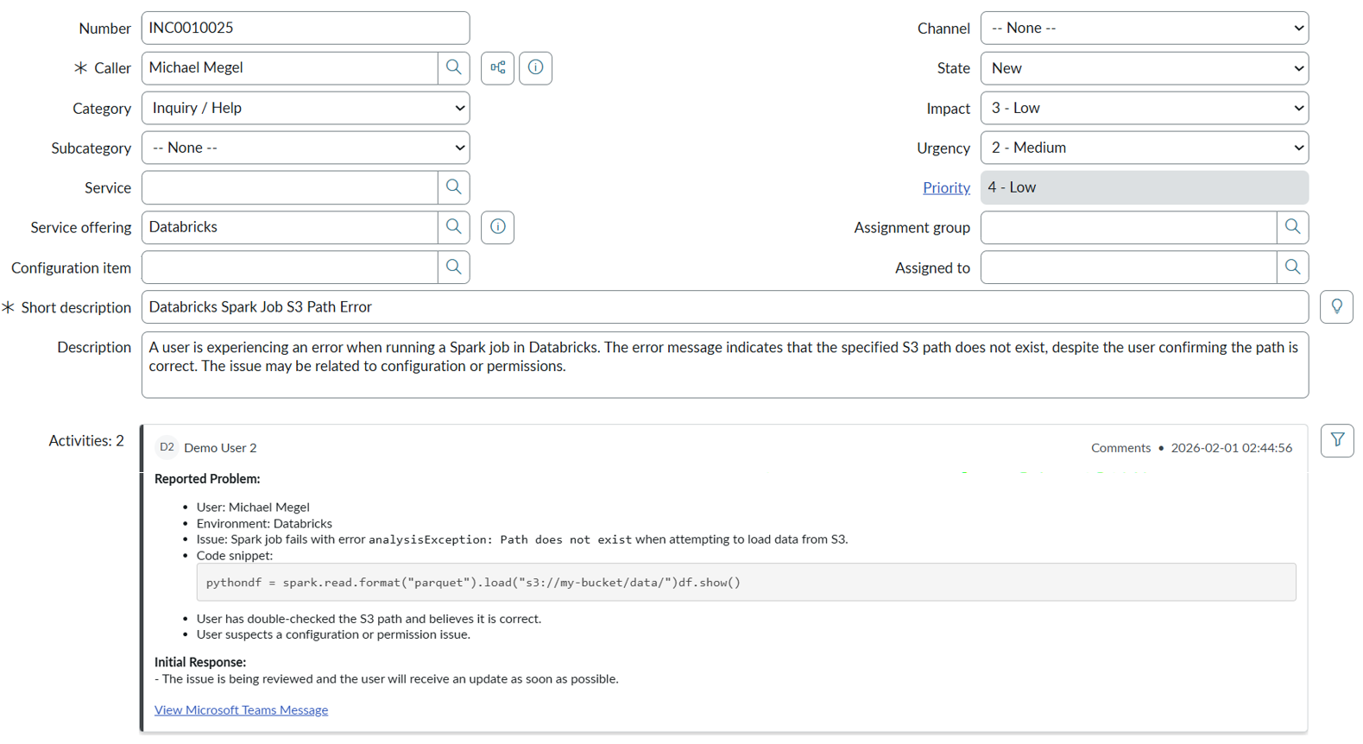Screen dimensions: 1363x744
Task: Click into the empty Service field
Action: click(290, 187)
